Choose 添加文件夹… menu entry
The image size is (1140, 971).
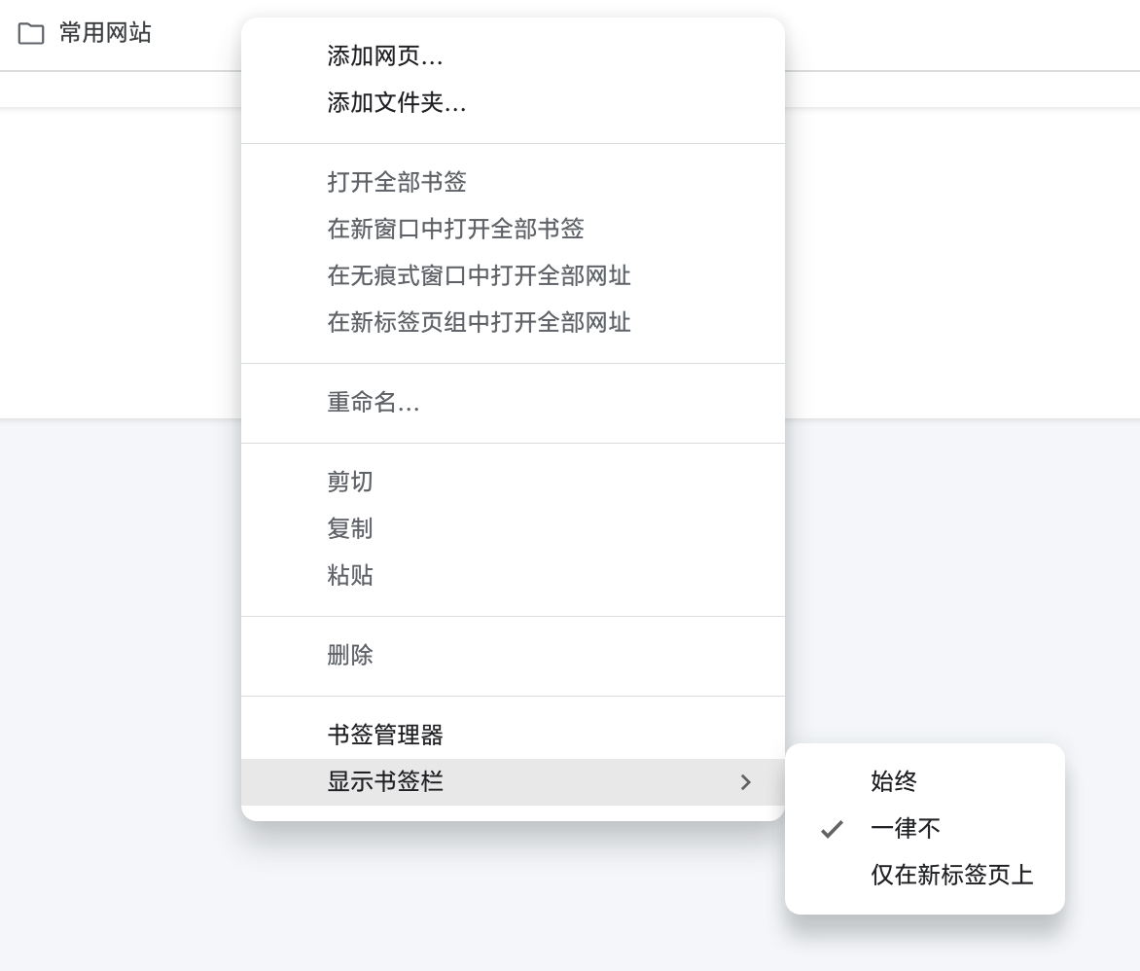[513, 102]
